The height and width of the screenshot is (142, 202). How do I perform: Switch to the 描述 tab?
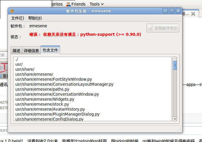(16, 51)
